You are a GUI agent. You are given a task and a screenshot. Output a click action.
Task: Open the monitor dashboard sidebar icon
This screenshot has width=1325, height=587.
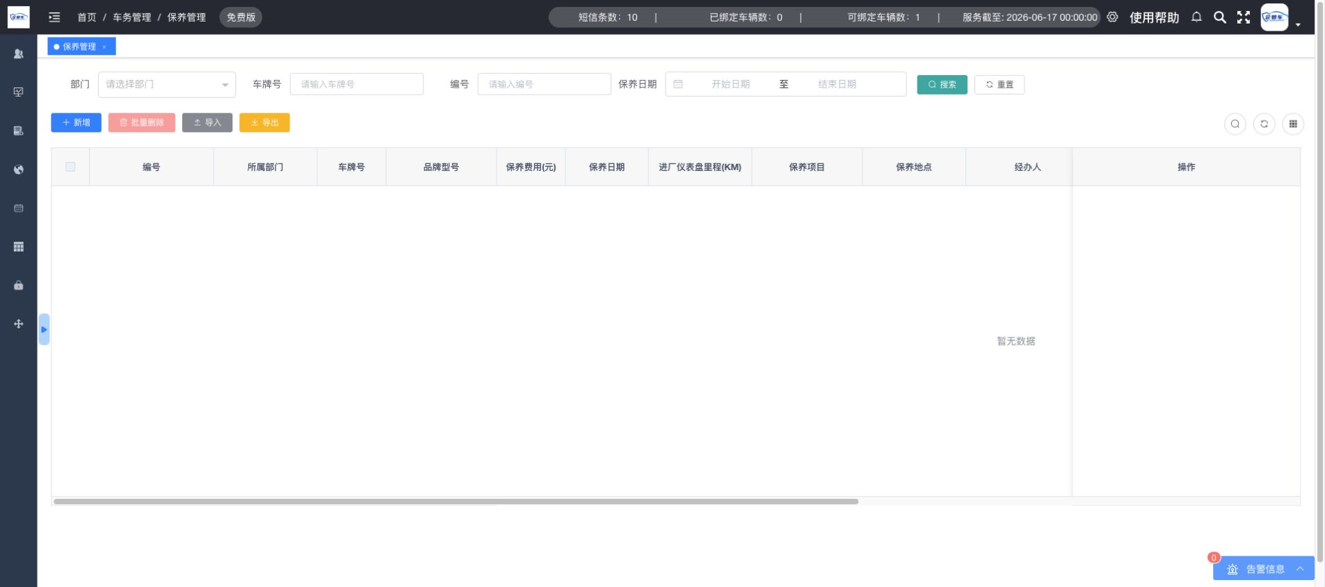pyautogui.click(x=19, y=92)
